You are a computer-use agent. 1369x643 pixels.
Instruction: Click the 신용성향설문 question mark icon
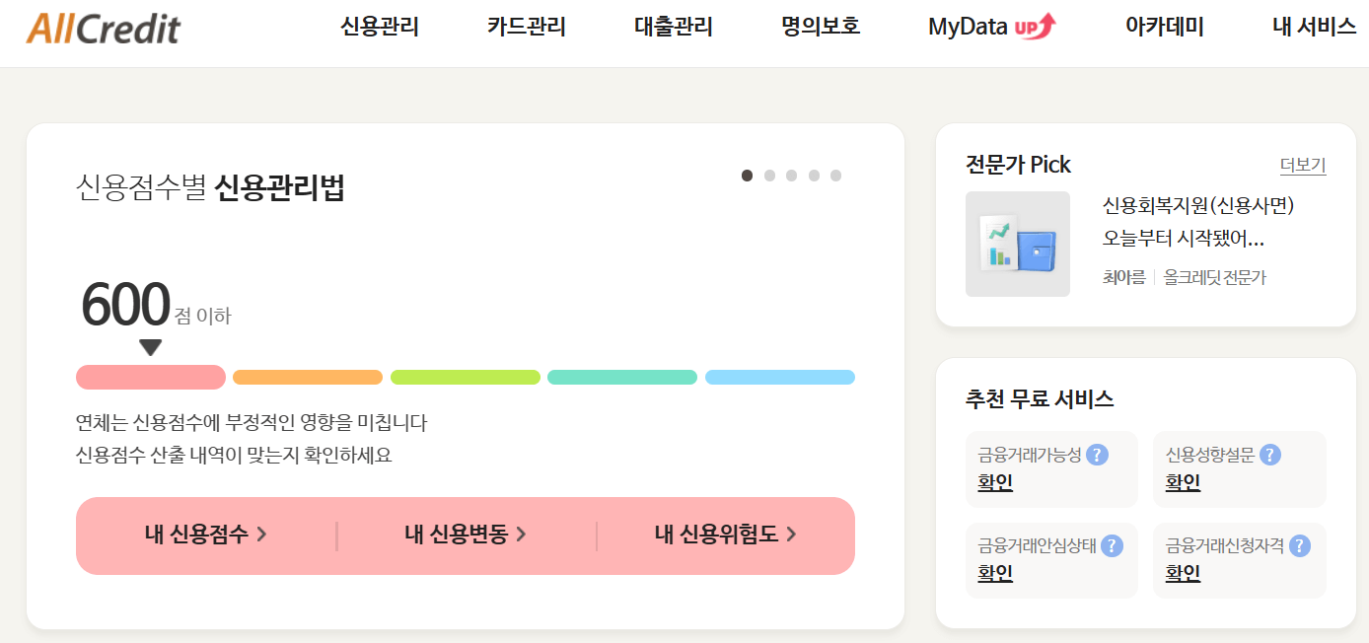click(x=1268, y=455)
